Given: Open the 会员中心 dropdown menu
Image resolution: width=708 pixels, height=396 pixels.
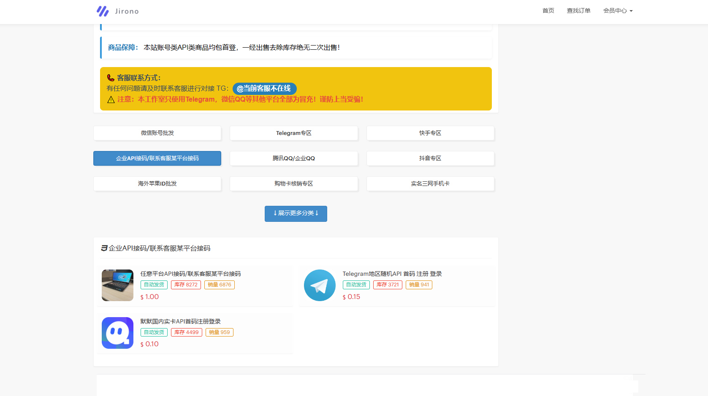Looking at the screenshot, I should [618, 11].
